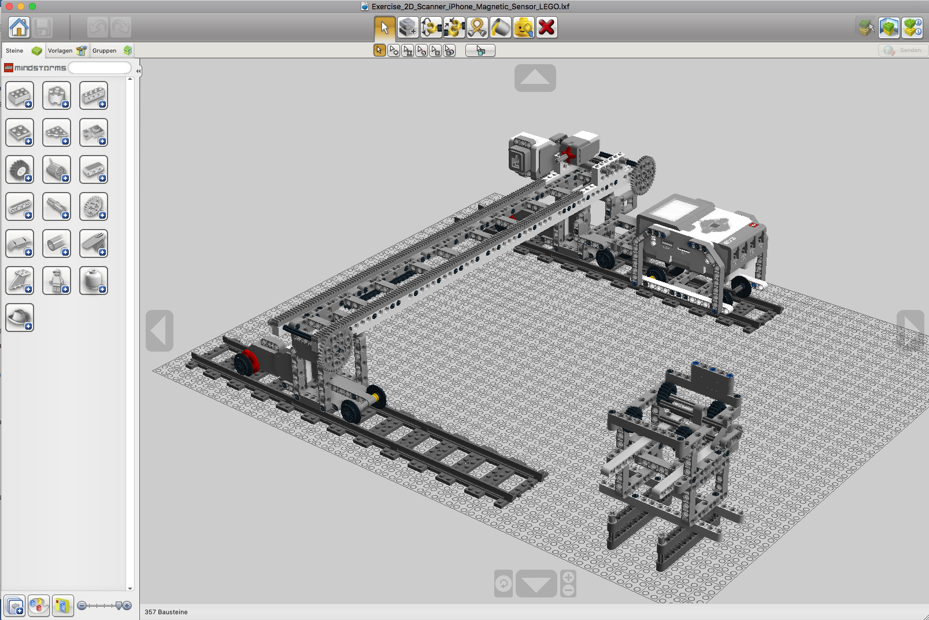The height and width of the screenshot is (620, 929).
Task: Enable the color selection cursor mode
Action: [x=422, y=51]
